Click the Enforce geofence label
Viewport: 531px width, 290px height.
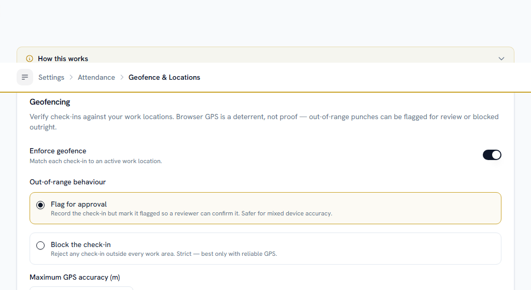tap(58, 151)
